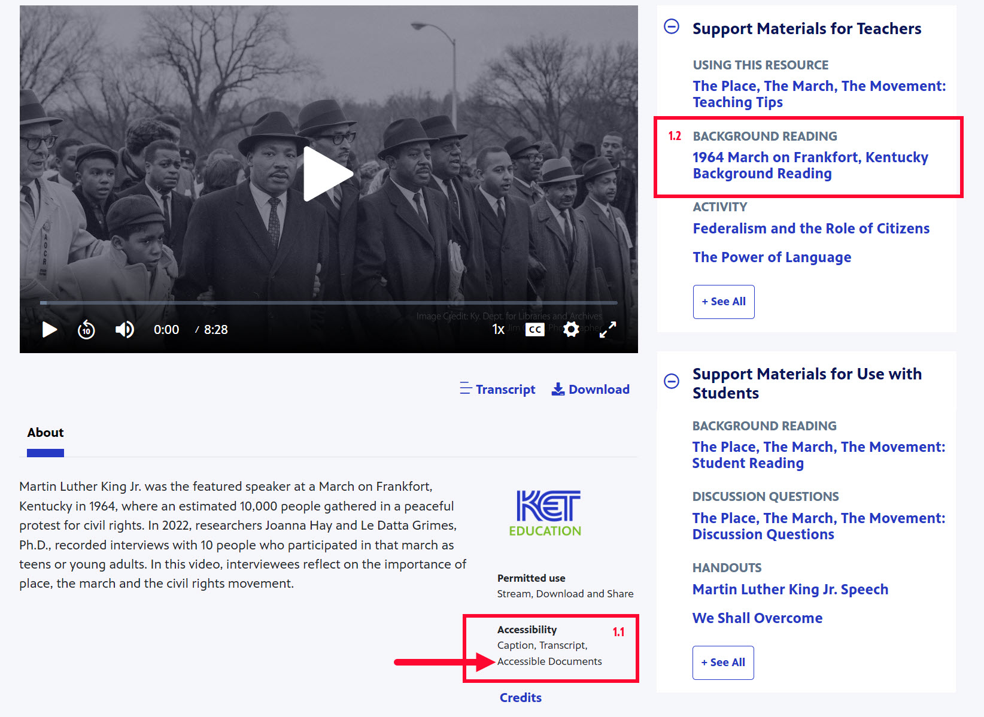Download the video with the Download link
This screenshot has height=717, width=984.
pos(590,389)
